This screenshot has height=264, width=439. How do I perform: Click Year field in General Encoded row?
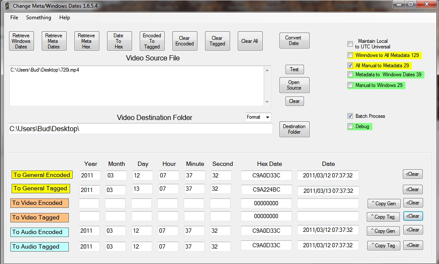(90, 175)
